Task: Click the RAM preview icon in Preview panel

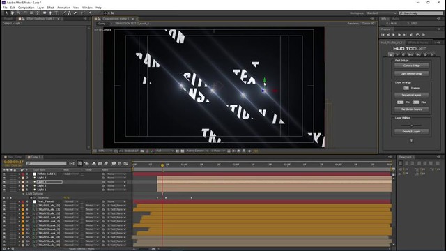Action: pyautogui.click(x=424, y=35)
